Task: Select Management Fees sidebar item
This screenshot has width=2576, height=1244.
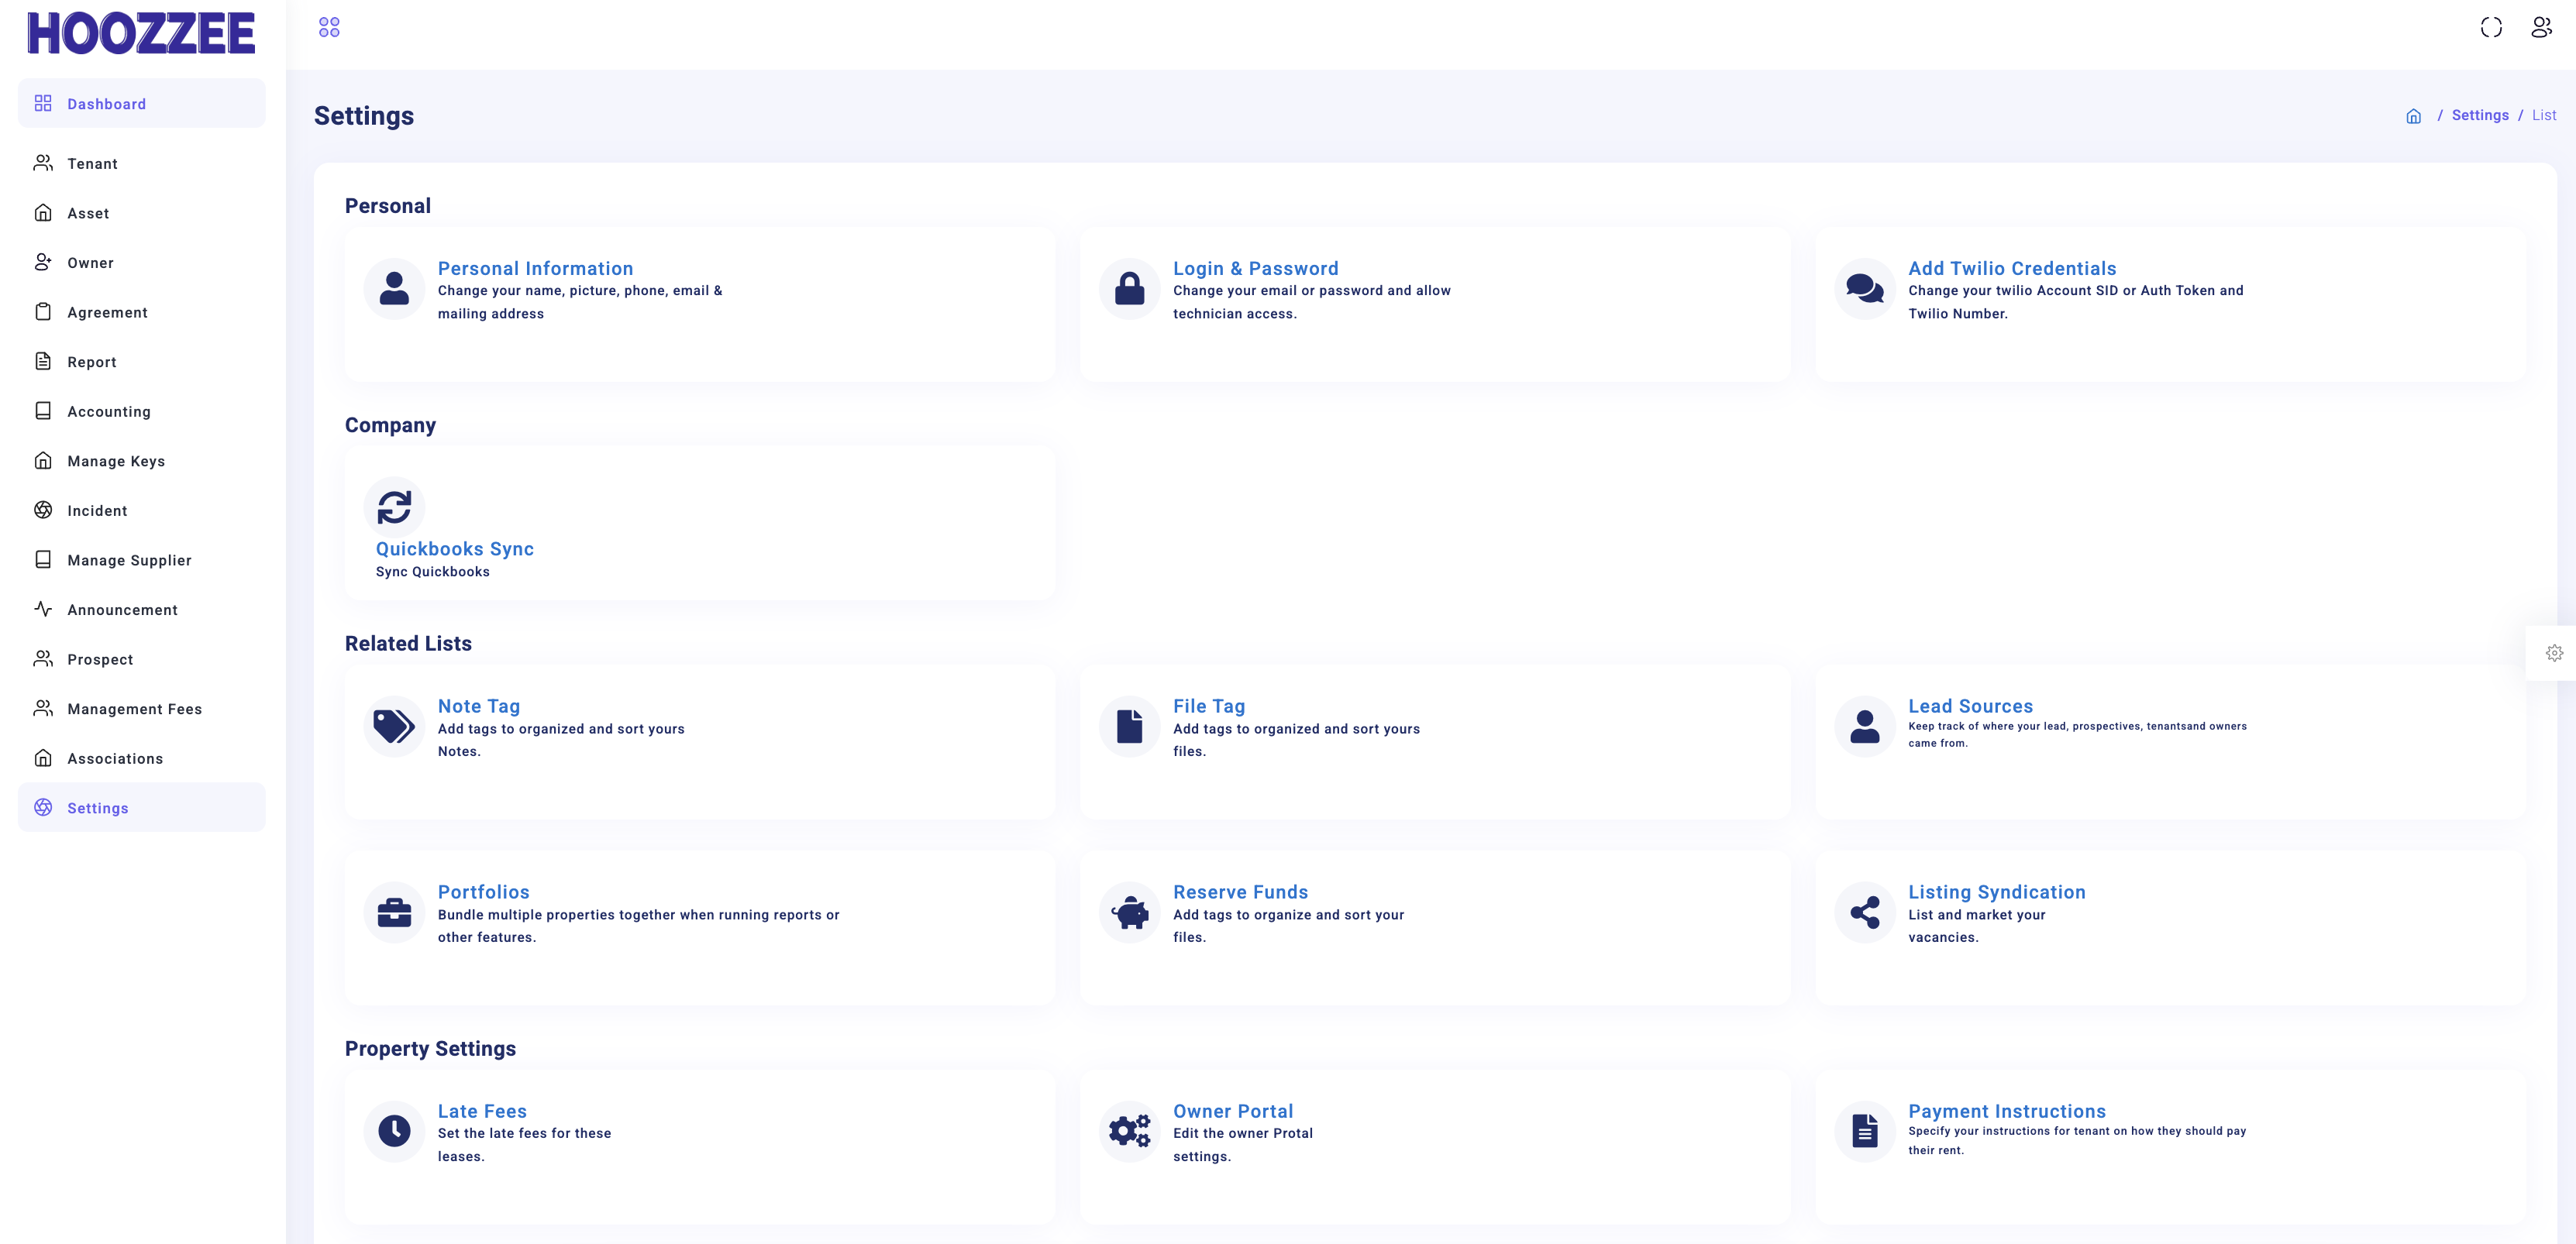Action: pos(134,709)
